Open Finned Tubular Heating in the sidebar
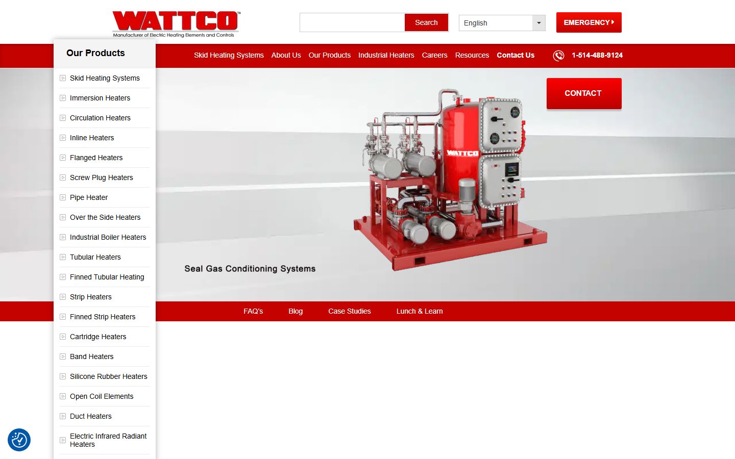This screenshot has height=459, width=735. [x=107, y=277]
